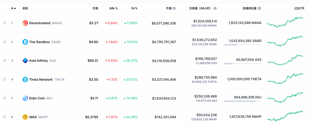
Task: Click Enjin Coin price $2.11
Action: click(94, 98)
